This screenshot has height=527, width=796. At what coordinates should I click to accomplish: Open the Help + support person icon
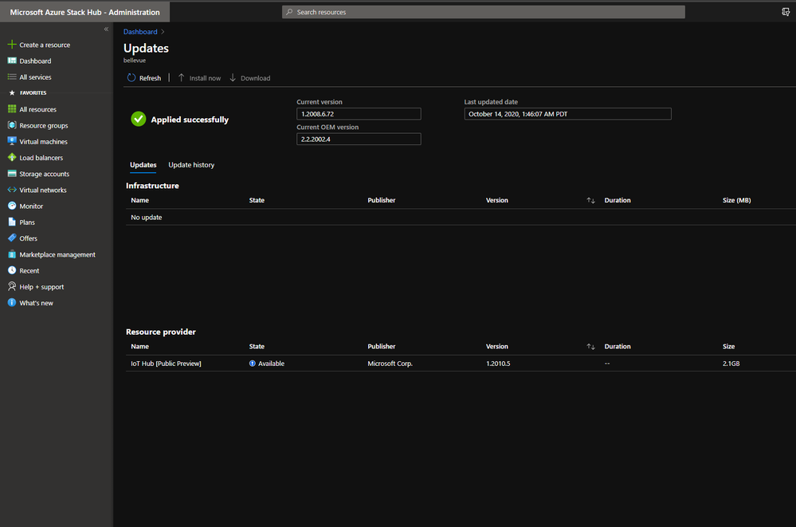click(12, 287)
